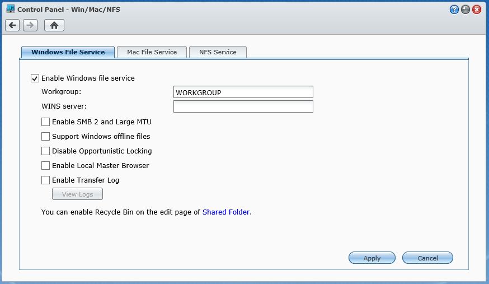Check Support Windows offline files

coord(45,136)
